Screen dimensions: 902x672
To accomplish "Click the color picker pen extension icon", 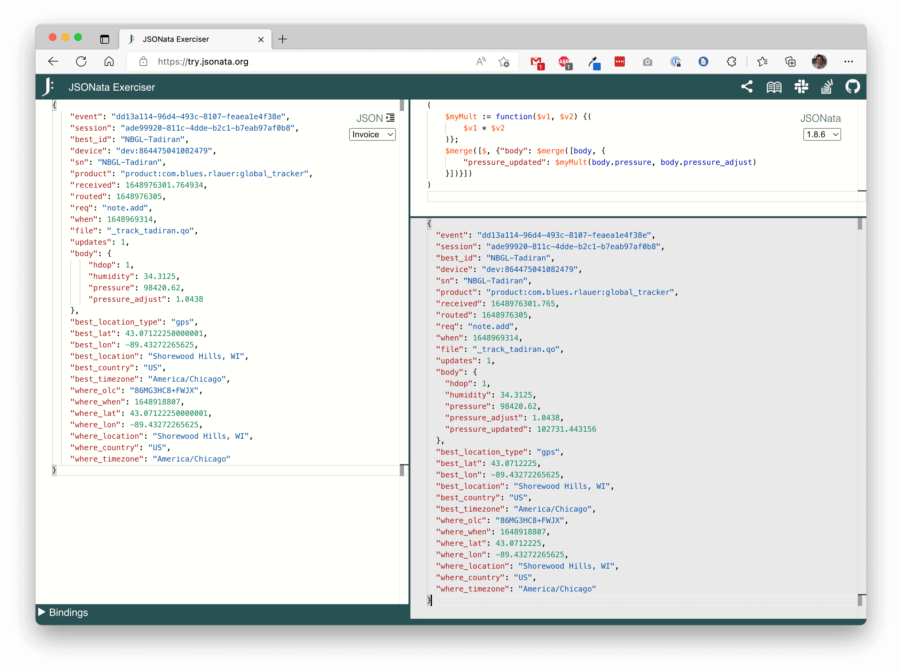I will point(594,63).
